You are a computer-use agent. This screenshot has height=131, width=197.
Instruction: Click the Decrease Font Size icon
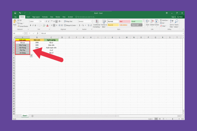(x=49, y=21)
